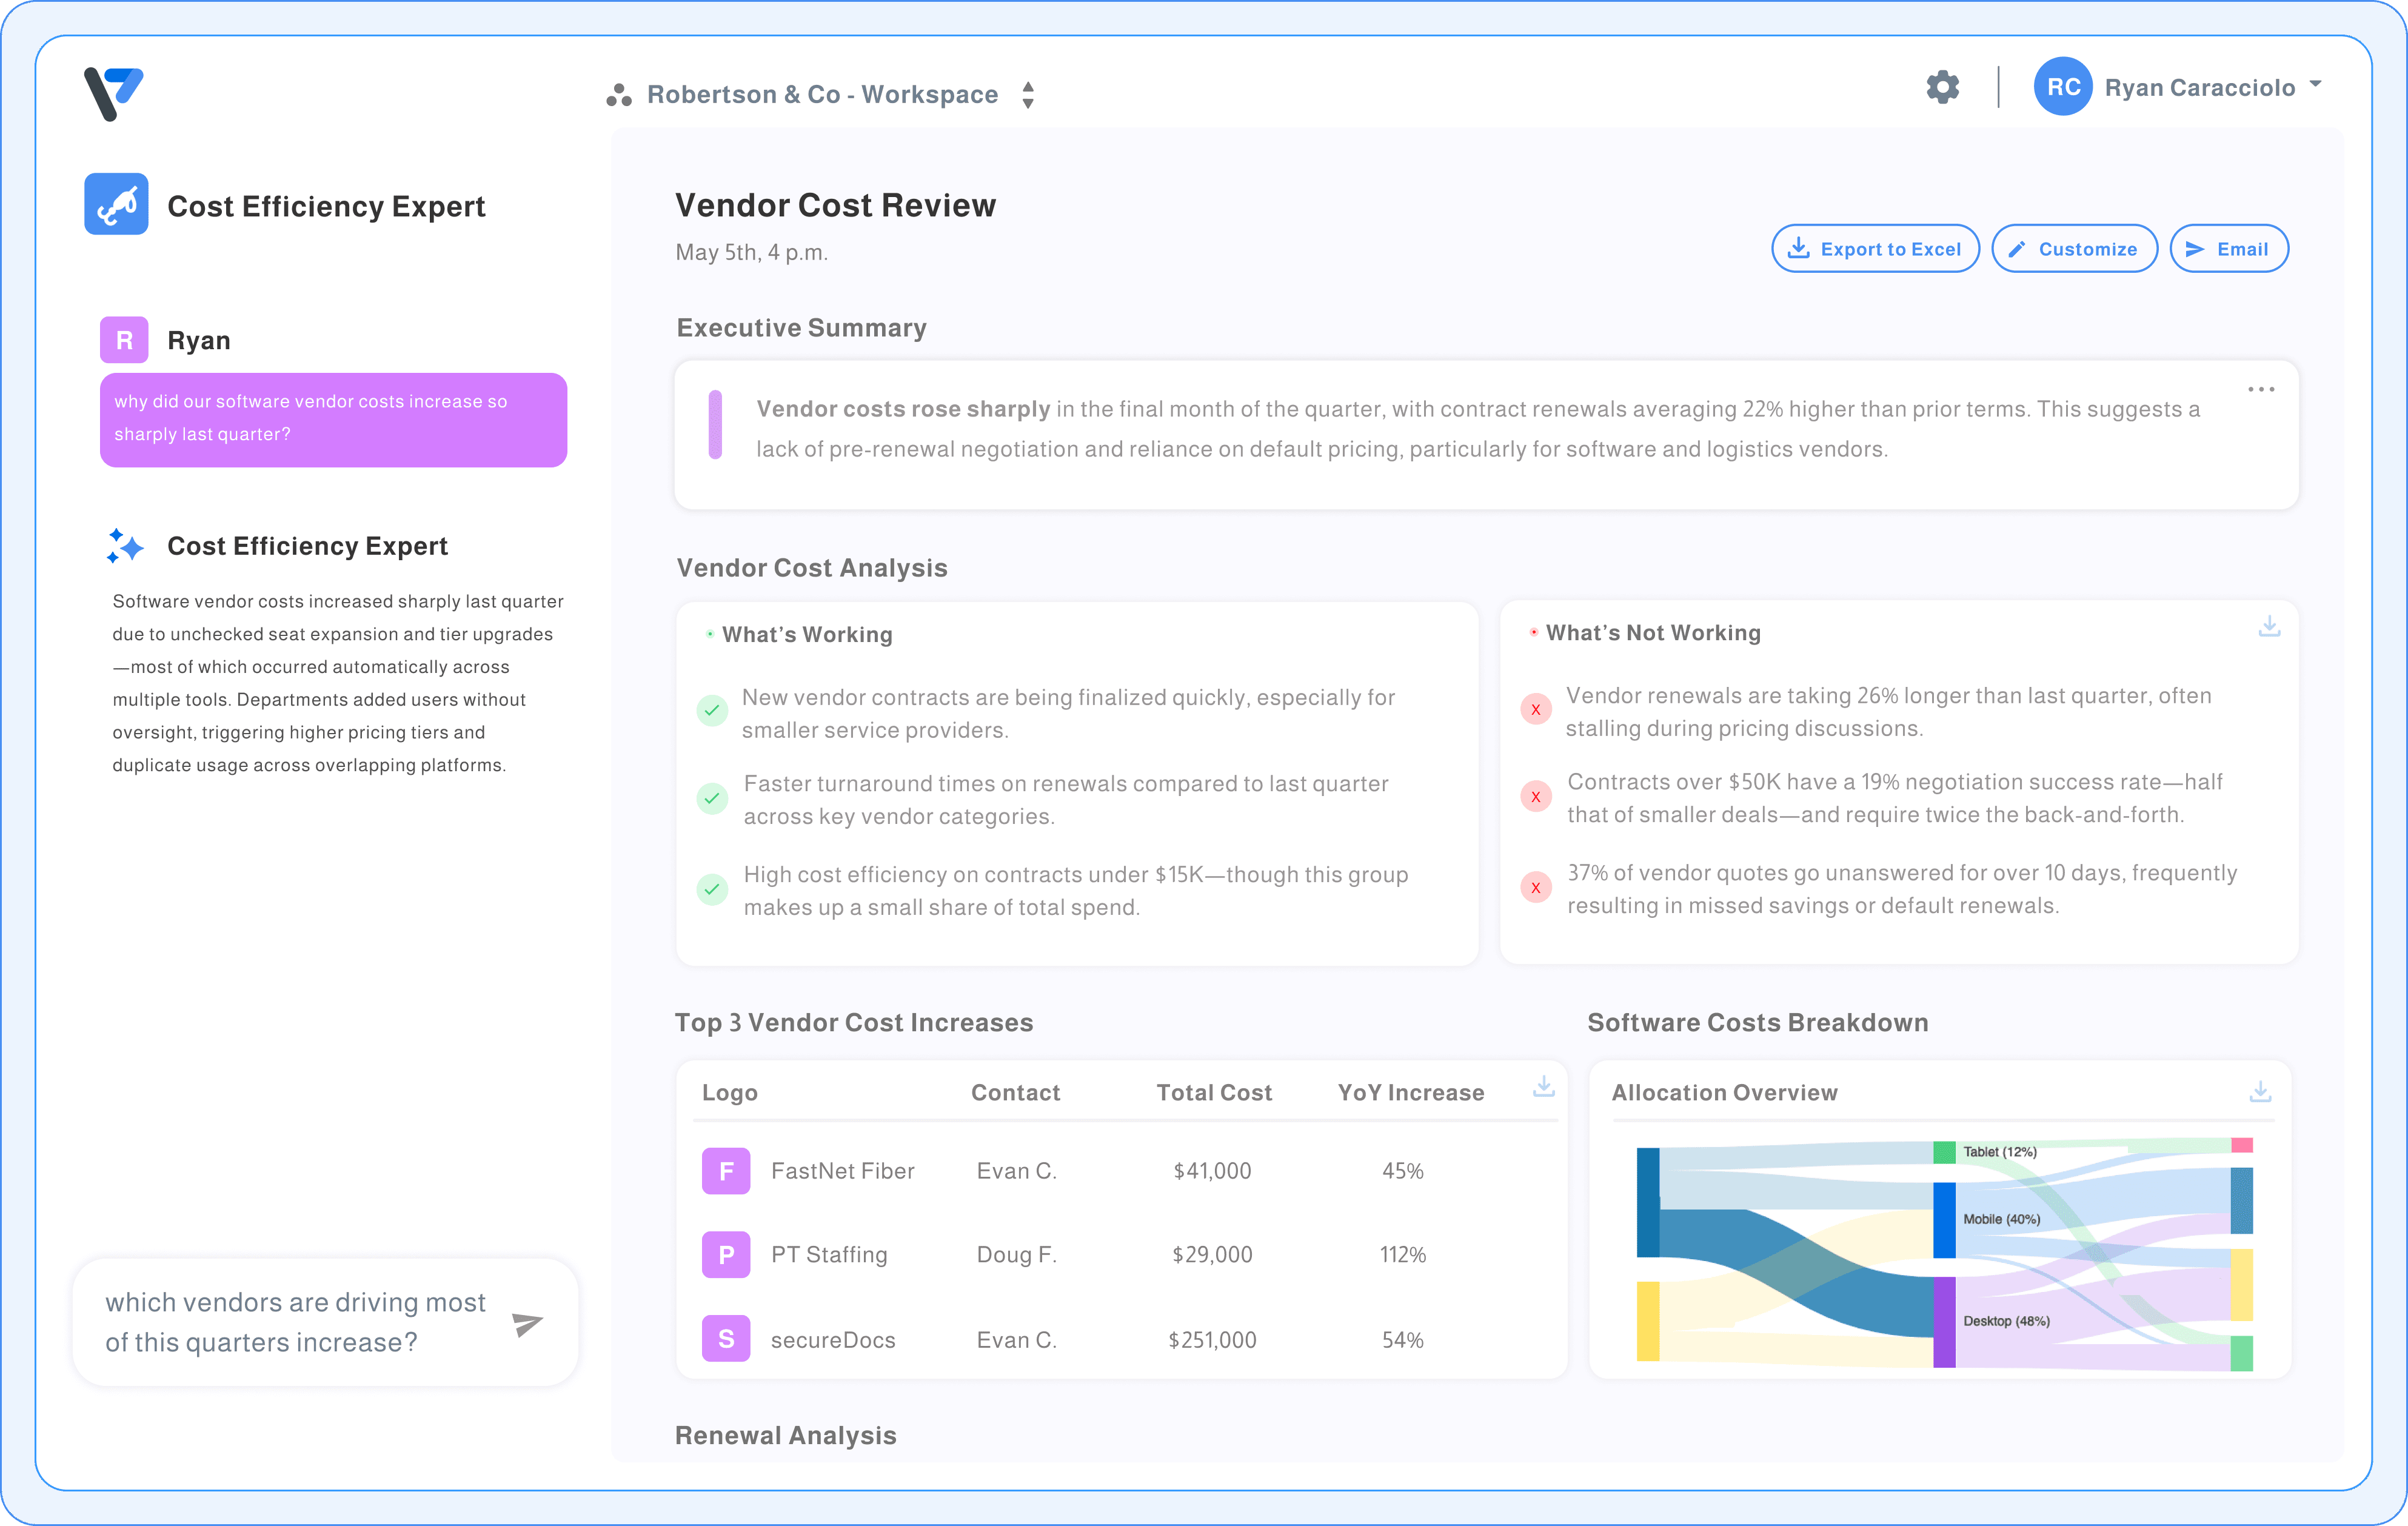Image resolution: width=2408 pixels, height=1526 pixels.
Task: Click the 112% YoY increase value
Action: 1402,1255
